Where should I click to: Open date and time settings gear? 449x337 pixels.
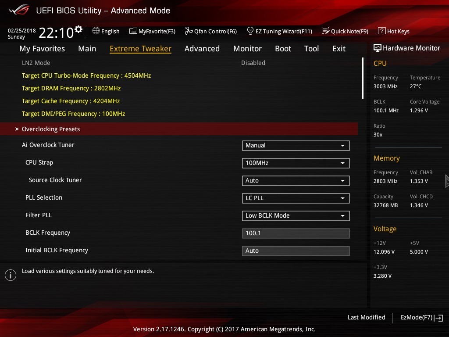(x=78, y=29)
